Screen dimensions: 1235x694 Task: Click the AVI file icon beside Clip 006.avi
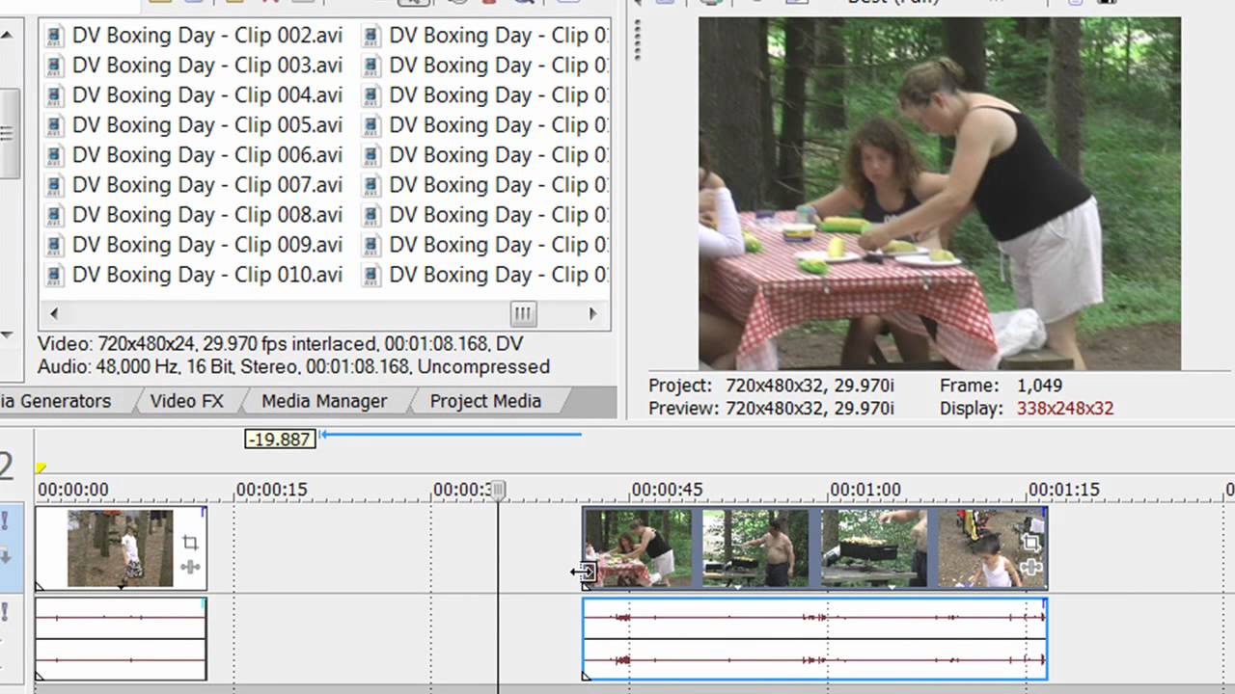[55, 156]
